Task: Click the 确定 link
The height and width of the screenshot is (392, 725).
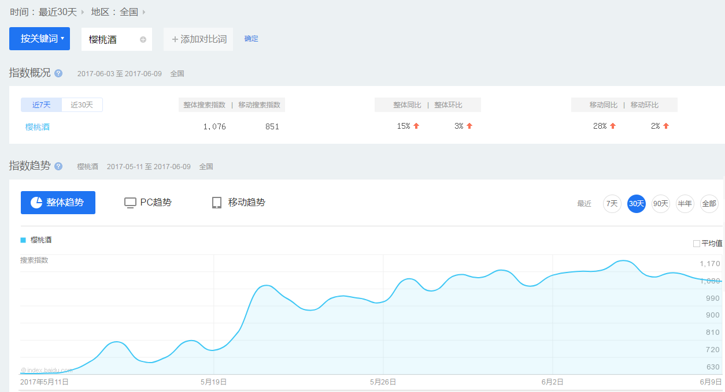Action: pyautogui.click(x=251, y=39)
